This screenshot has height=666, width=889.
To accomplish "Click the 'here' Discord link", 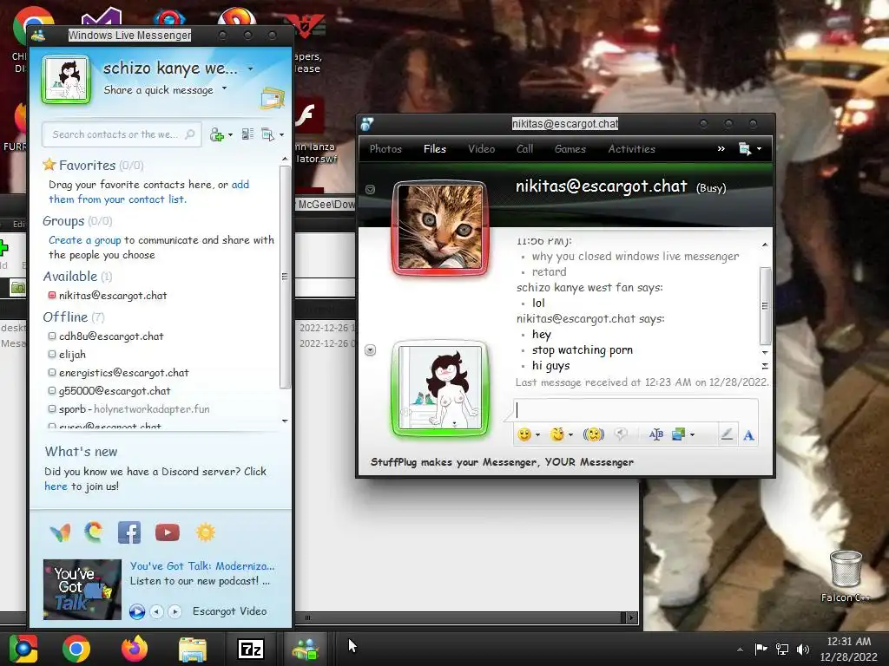I will point(56,486).
